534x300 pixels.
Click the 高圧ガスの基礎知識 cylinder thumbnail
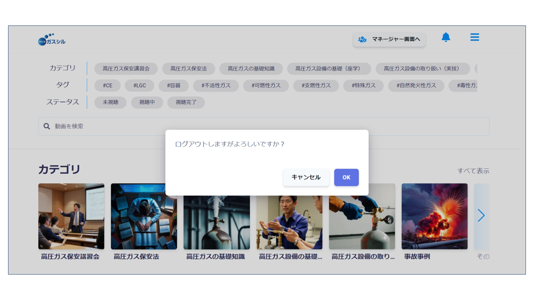(216, 216)
